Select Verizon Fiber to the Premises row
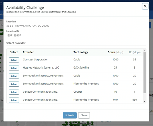Screen dimensions: 153x126 tap(14, 100)
